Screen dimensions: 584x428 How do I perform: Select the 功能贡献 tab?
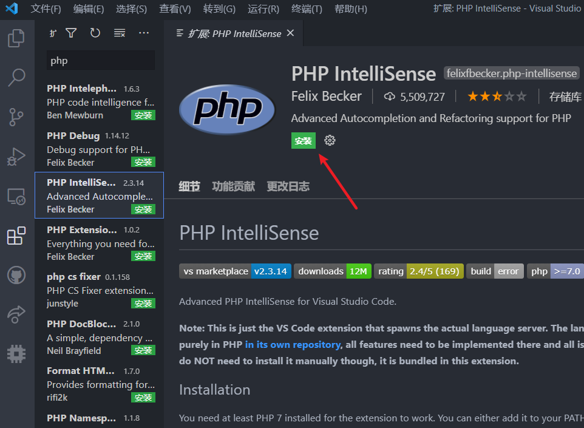click(234, 186)
